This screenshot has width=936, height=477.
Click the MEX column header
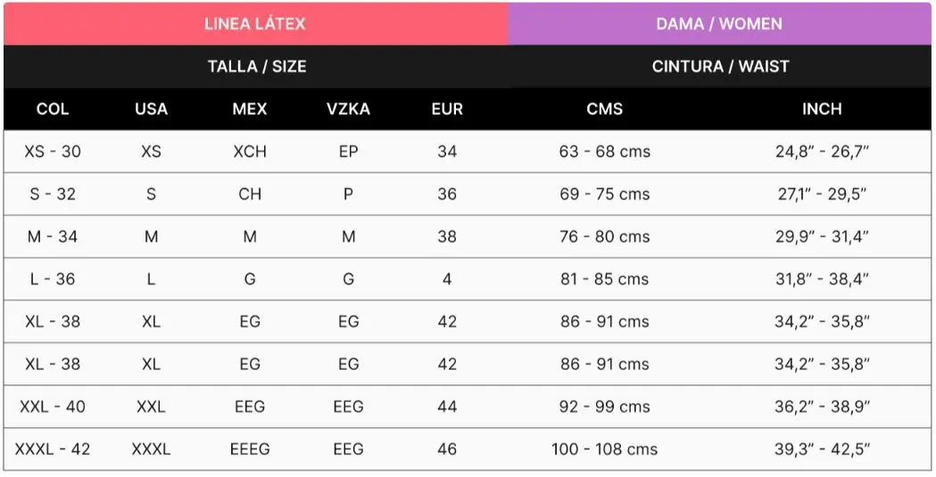click(x=250, y=109)
